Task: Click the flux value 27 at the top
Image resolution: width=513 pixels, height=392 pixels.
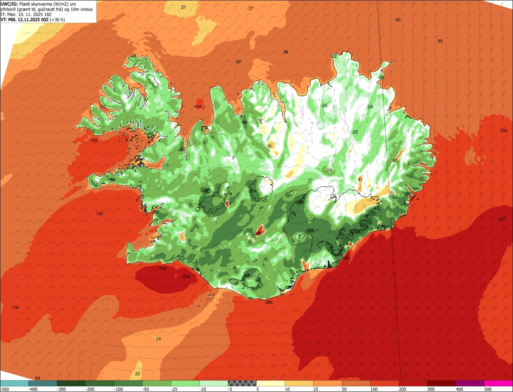Action: coord(251,8)
